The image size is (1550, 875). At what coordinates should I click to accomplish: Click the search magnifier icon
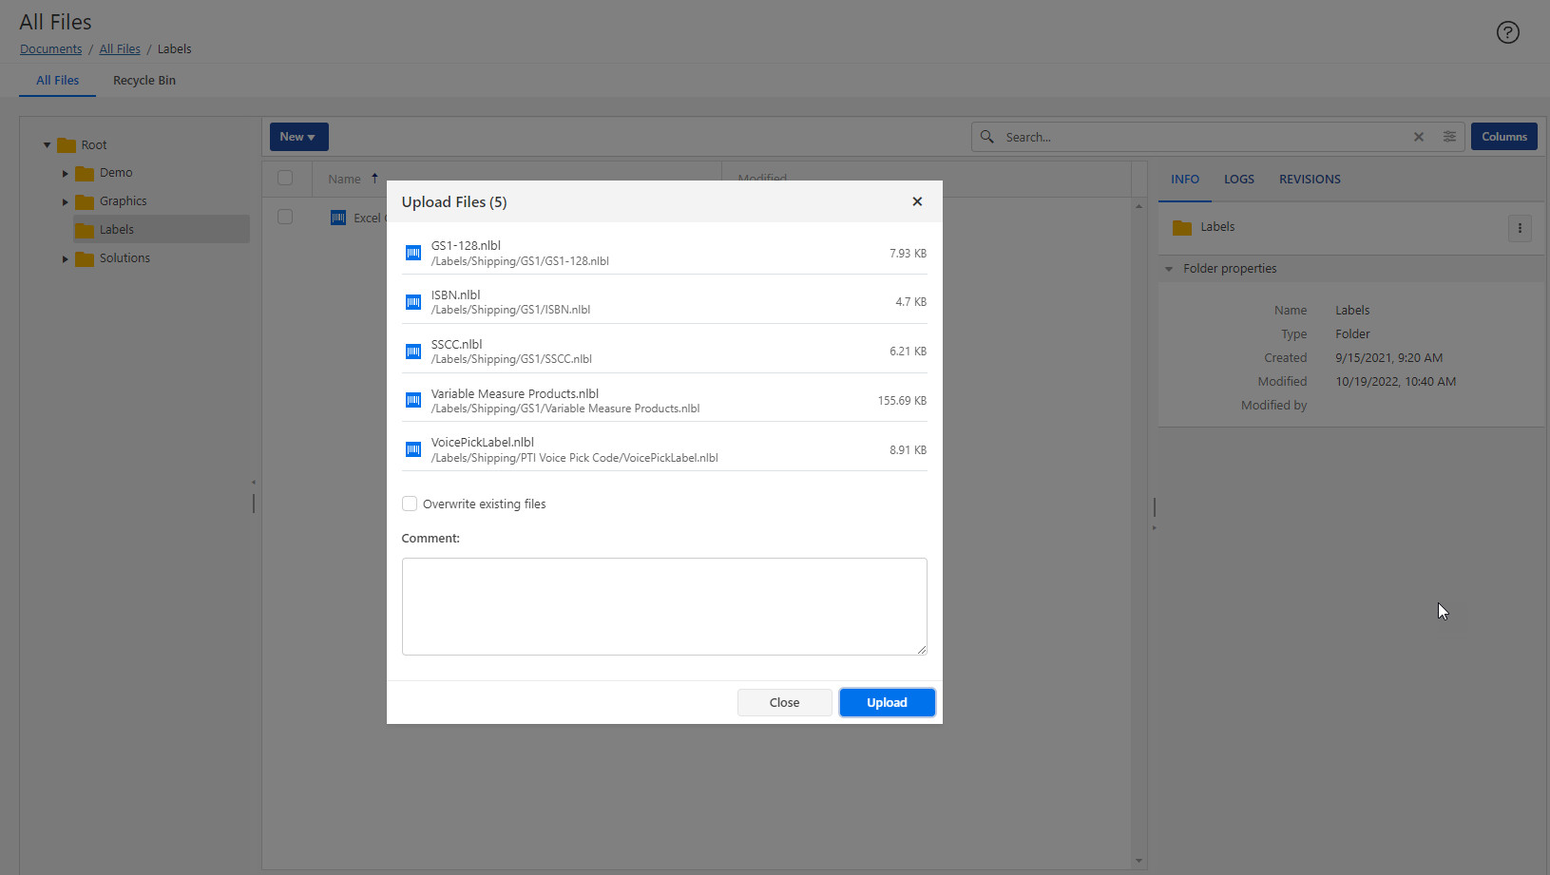[x=987, y=137]
